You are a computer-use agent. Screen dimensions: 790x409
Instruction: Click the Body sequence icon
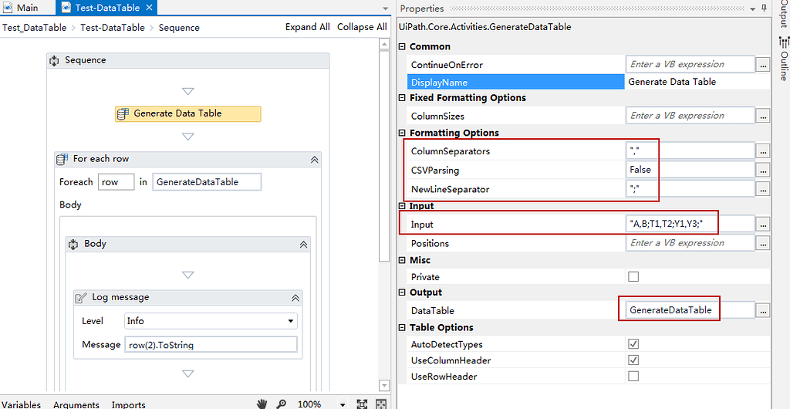[73, 244]
